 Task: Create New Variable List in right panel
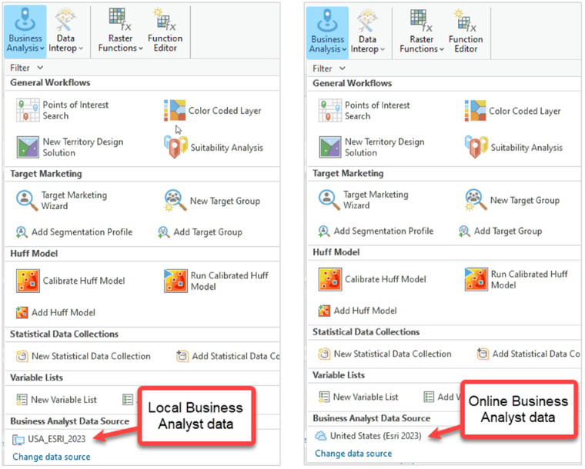tap(358, 397)
